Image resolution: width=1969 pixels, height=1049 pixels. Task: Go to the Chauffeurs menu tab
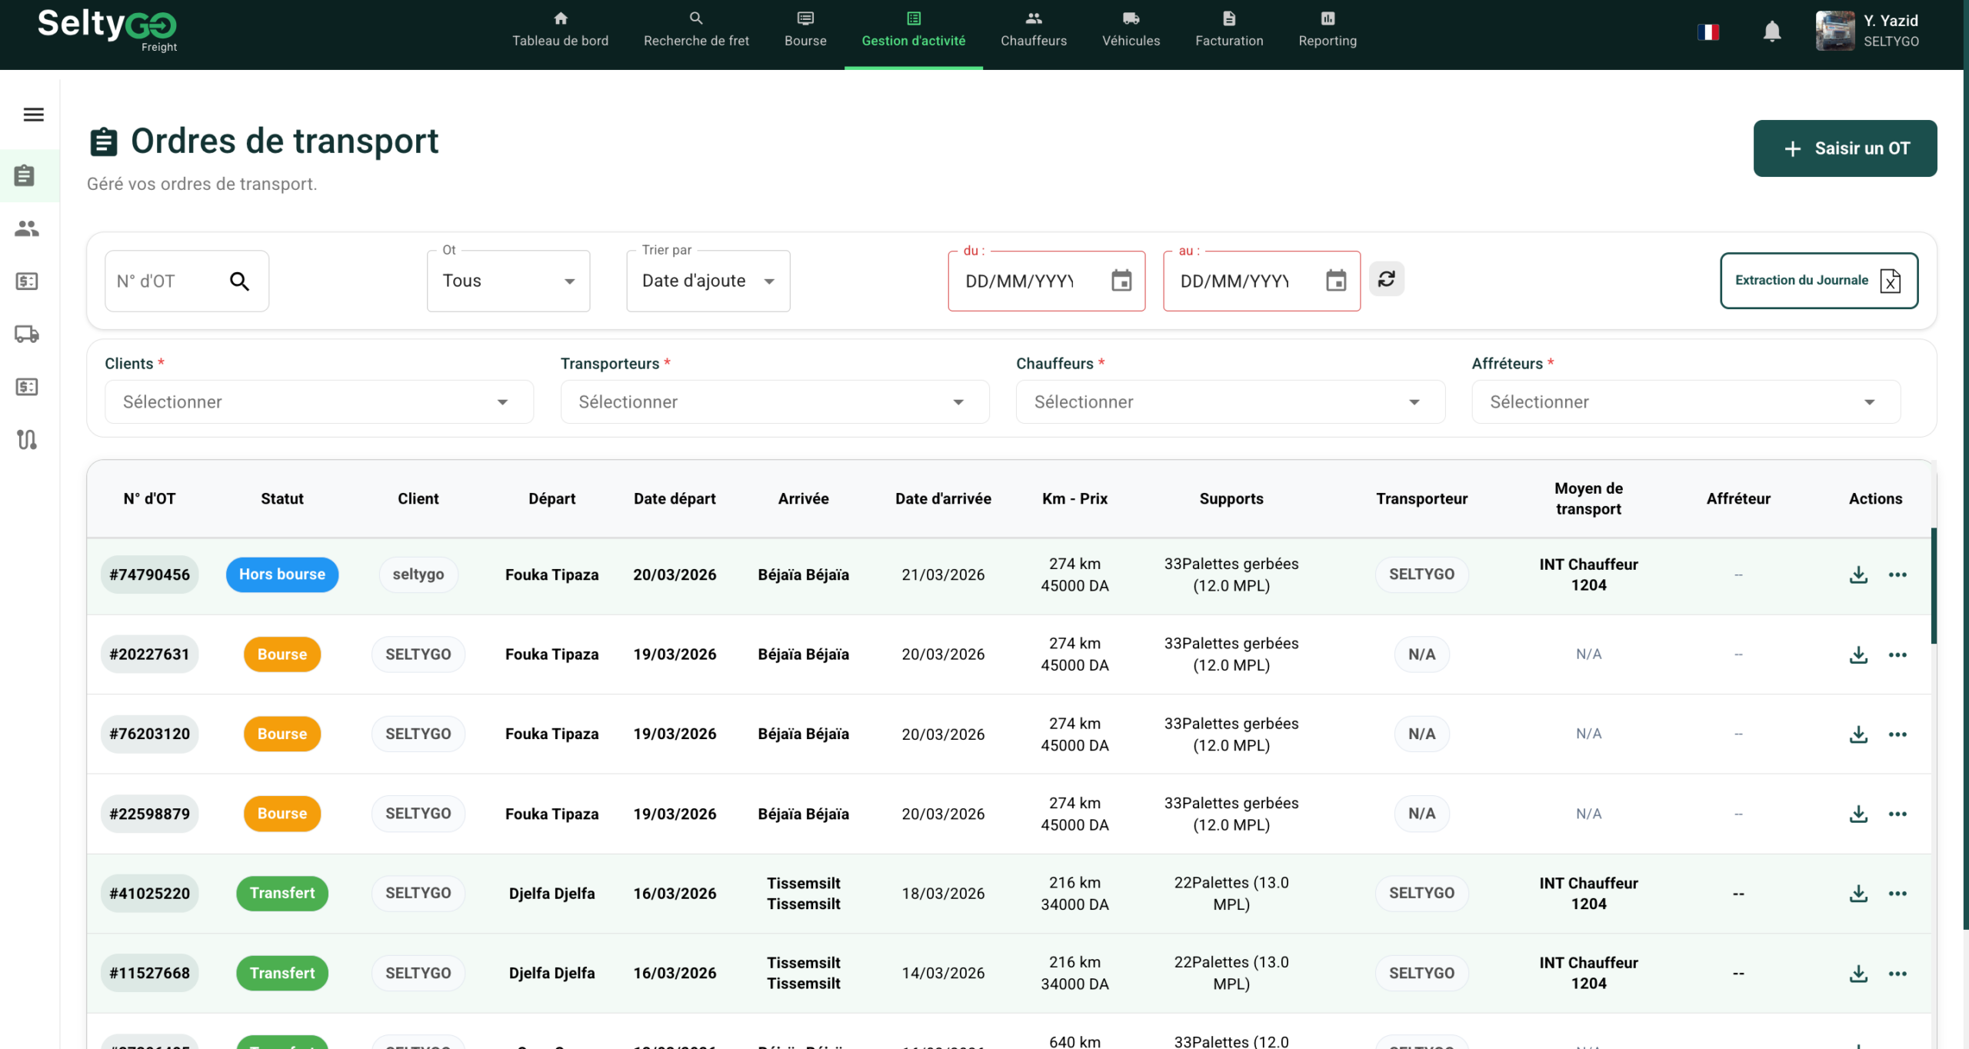pos(1033,31)
